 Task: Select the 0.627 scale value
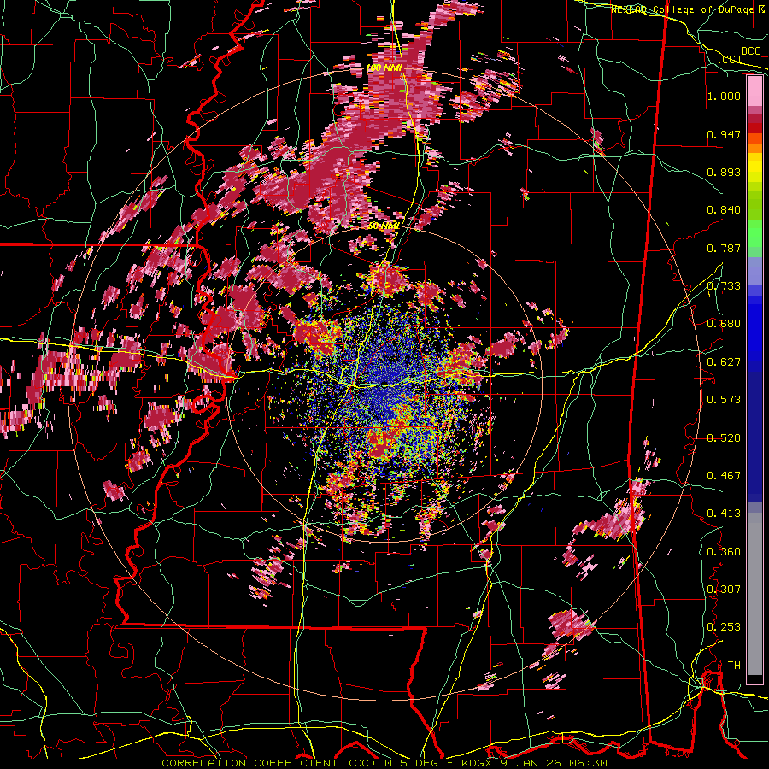[x=724, y=362]
